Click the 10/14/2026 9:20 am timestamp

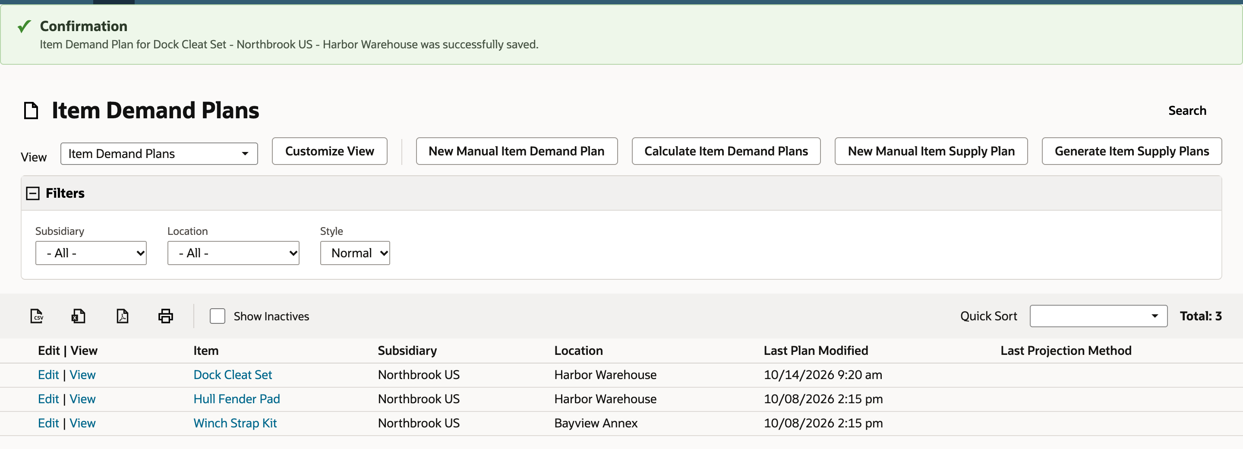823,375
